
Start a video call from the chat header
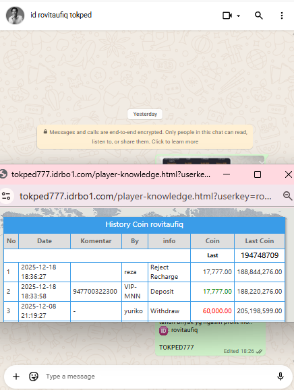[x=227, y=15]
